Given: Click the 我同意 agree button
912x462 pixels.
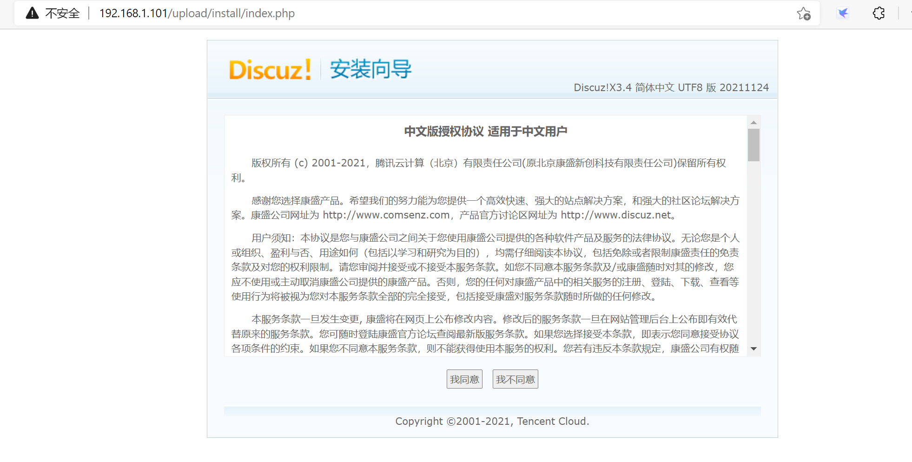Looking at the screenshot, I should pyautogui.click(x=464, y=379).
